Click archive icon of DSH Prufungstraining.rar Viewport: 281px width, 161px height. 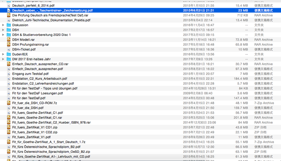9,45
